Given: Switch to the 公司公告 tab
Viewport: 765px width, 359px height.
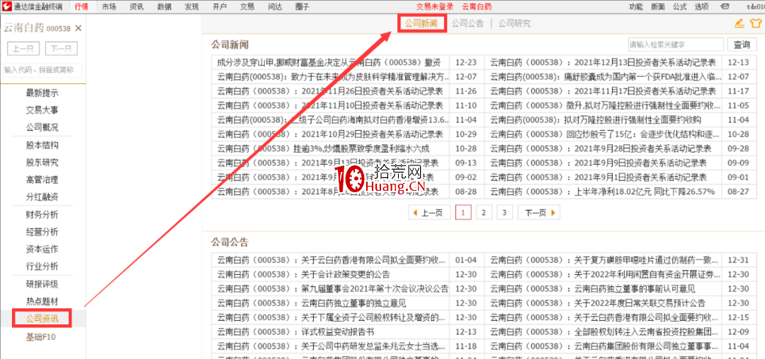Looking at the screenshot, I should [x=467, y=23].
